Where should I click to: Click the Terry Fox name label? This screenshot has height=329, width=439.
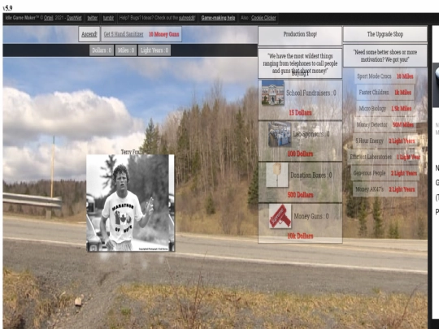tap(130, 152)
